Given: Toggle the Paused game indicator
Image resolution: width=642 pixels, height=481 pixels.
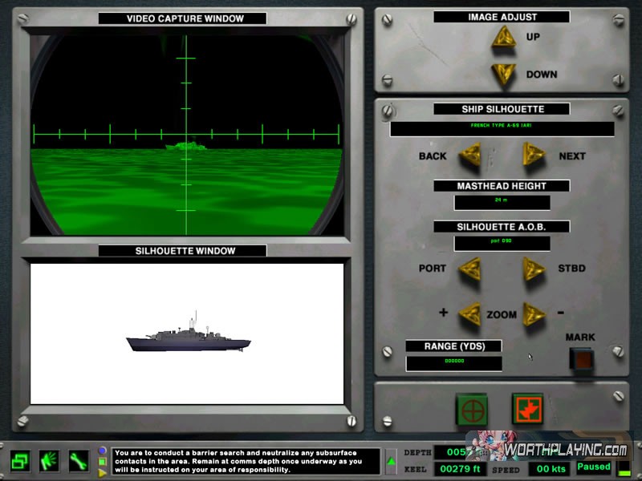Looking at the screenshot, I should pos(594,467).
